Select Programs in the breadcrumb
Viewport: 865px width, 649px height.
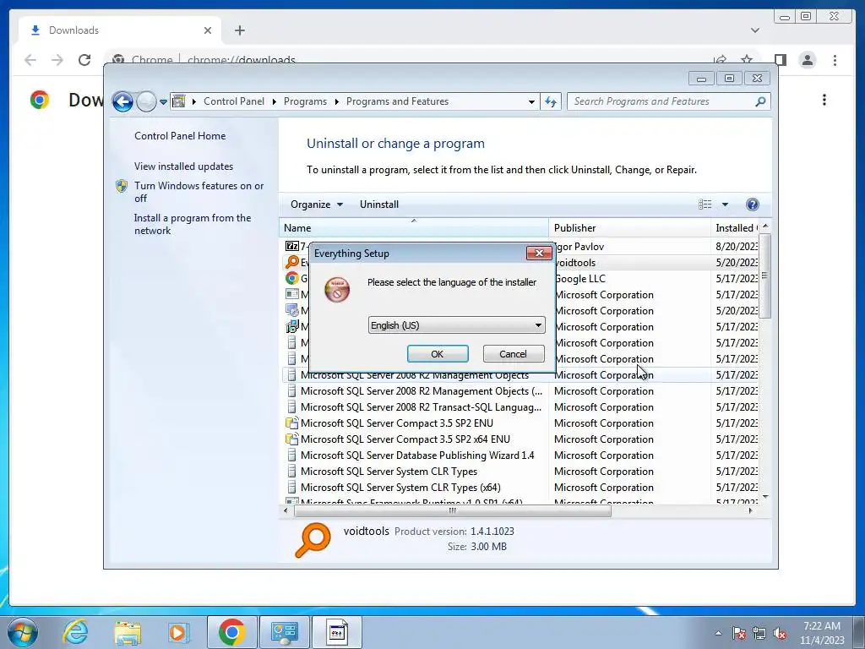[305, 101]
